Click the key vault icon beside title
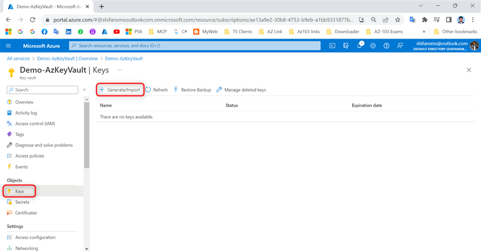 [x=11, y=72]
